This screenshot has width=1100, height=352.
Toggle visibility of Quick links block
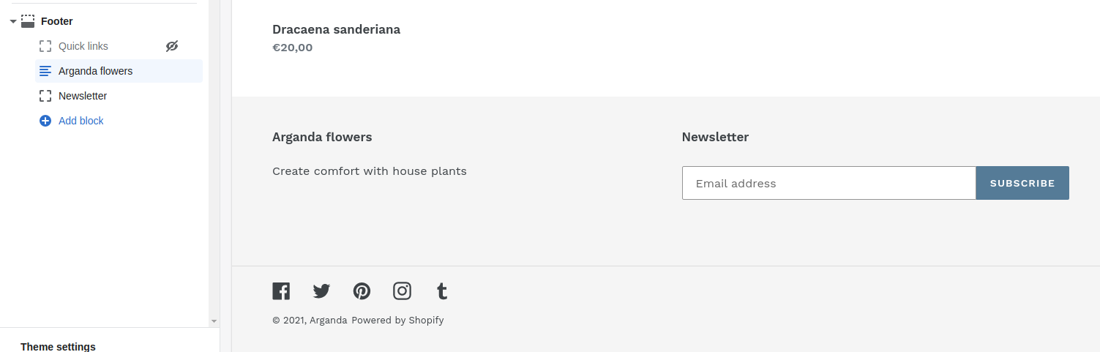click(172, 46)
